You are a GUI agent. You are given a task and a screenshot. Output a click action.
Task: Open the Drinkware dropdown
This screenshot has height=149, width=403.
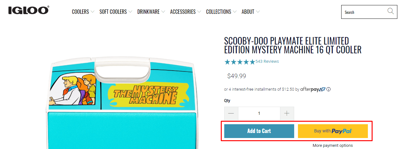tap(151, 12)
